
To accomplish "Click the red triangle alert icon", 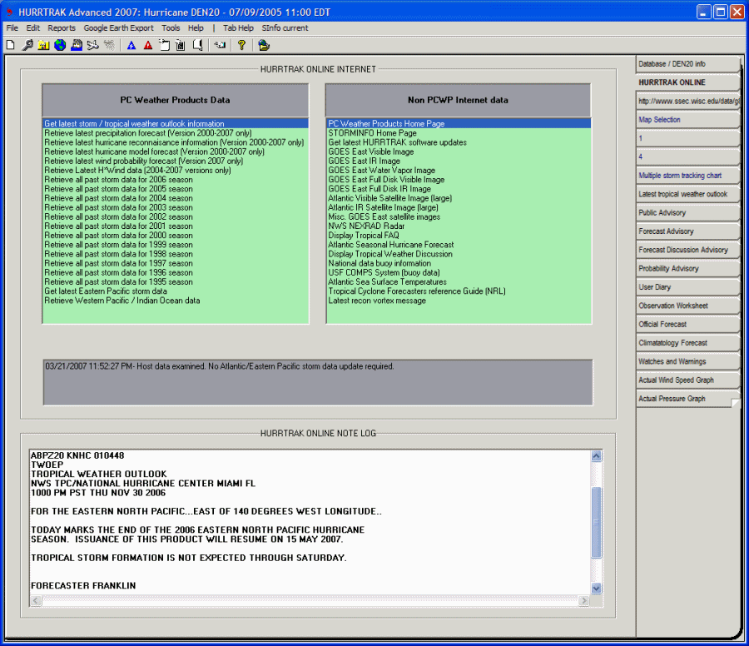I will coord(148,46).
